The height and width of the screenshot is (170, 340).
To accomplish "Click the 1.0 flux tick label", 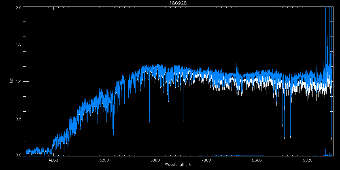I will click(18, 82).
